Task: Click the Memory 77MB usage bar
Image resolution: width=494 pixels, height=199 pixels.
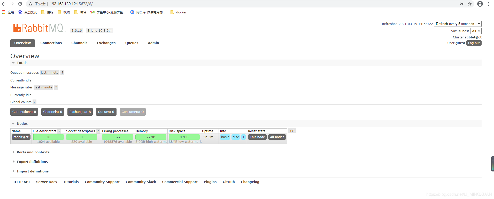Action: [151, 137]
